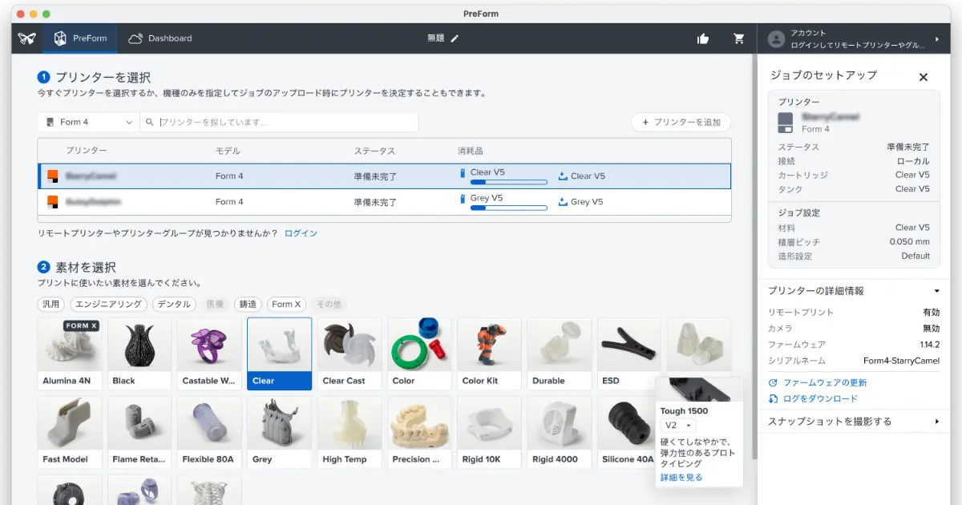Click the Formlabs butterfly logo icon

[27, 38]
